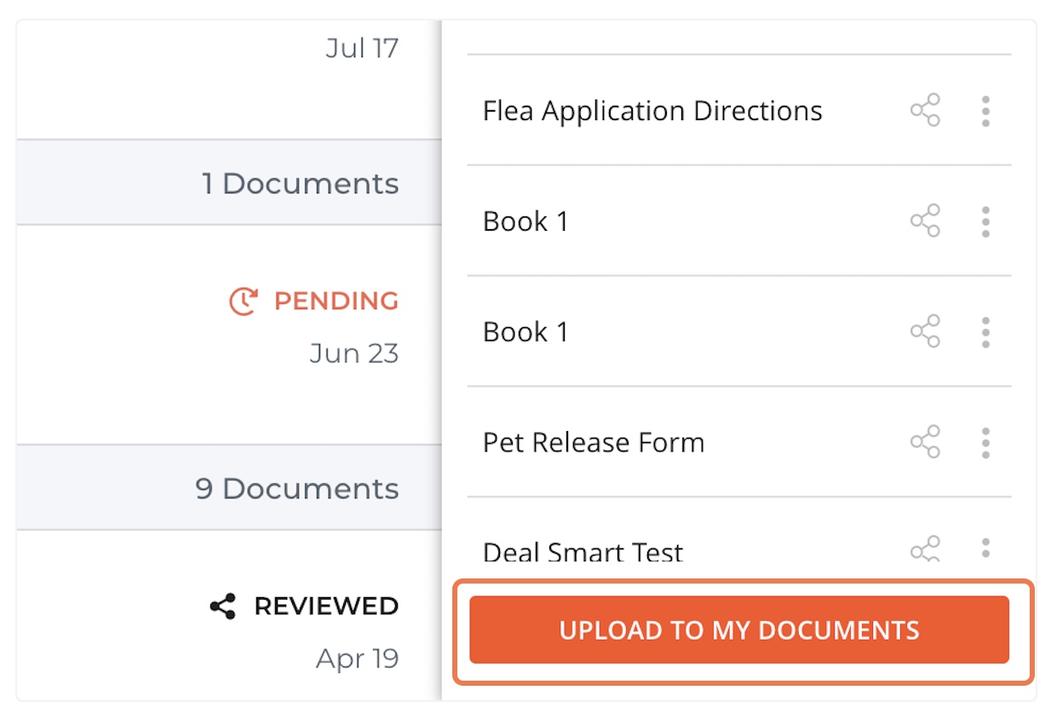Image resolution: width=1051 pixels, height=719 pixels.
Task: Open more options for Flea Application Directions
Action: [x=985, y=111]
